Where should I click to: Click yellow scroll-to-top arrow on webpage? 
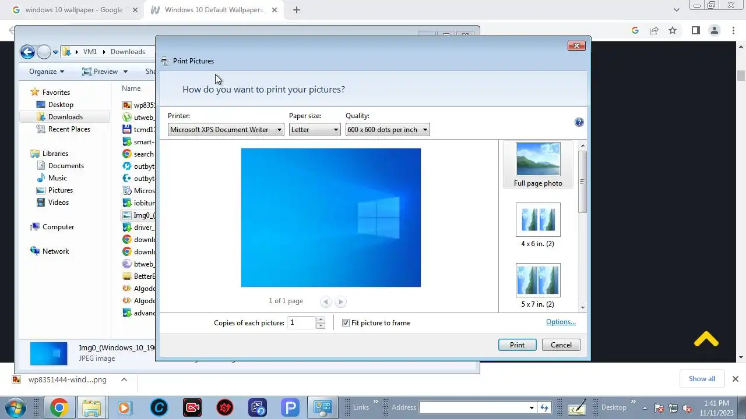[x=706, y=339]
